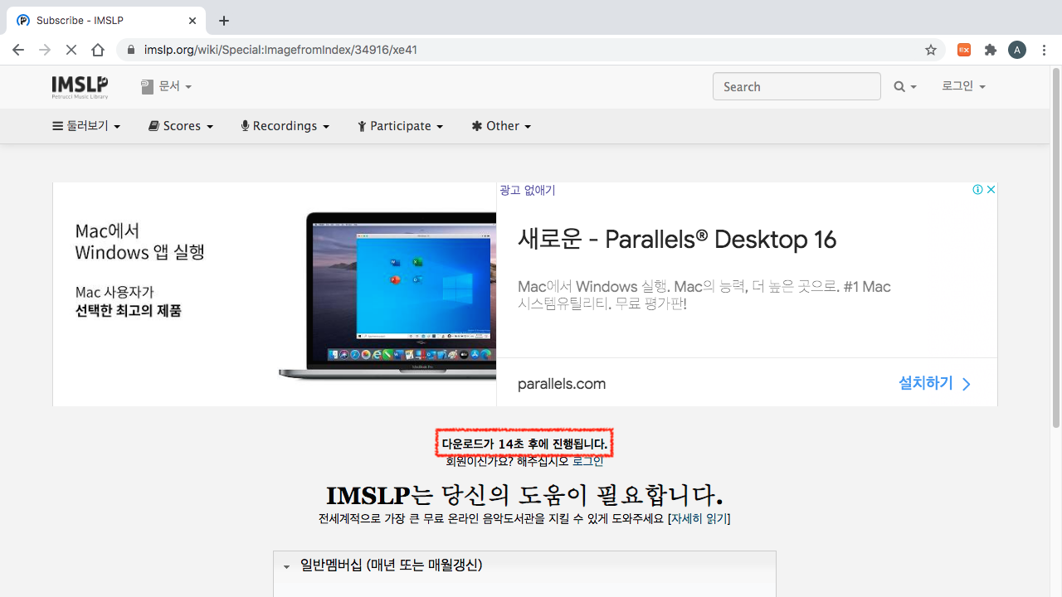This screenshot has height=597, width=1062.
Task: Open parallels.com link in the ad
Action: pos(562,384)
